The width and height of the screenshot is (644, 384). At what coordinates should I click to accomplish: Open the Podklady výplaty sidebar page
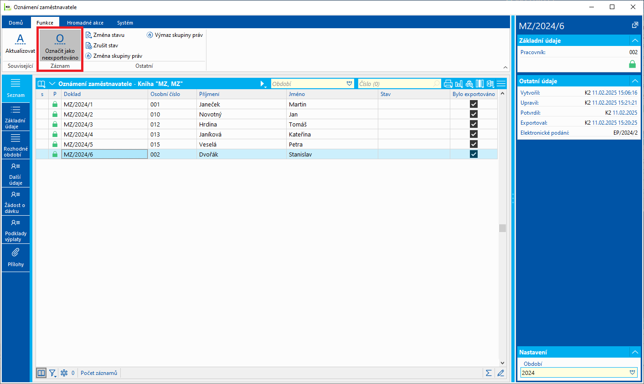15,230
